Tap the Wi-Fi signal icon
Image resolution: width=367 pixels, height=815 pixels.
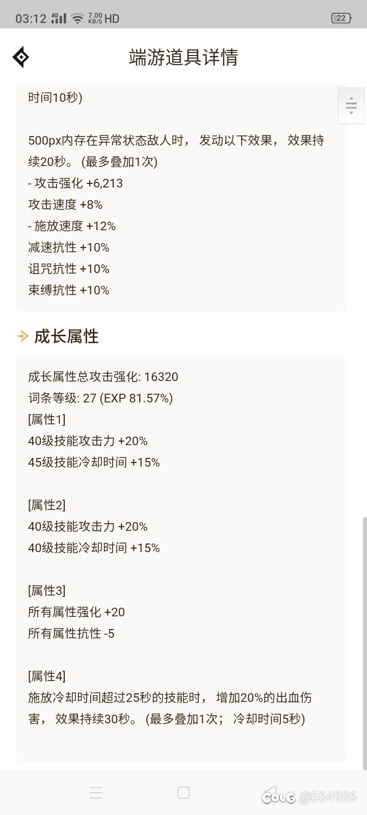pyautogui.click(x=77, y=19)
